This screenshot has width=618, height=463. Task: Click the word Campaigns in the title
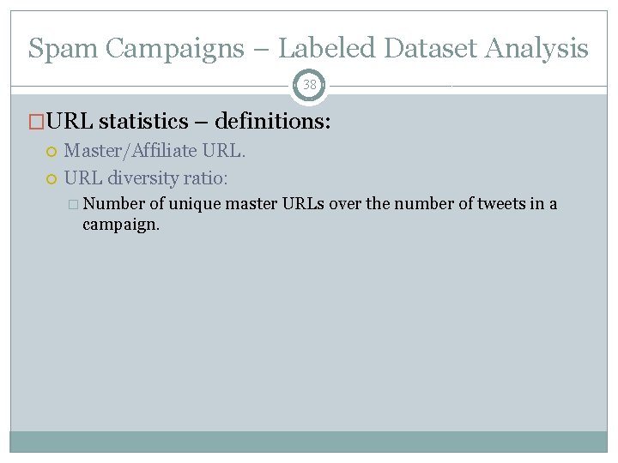175,49
